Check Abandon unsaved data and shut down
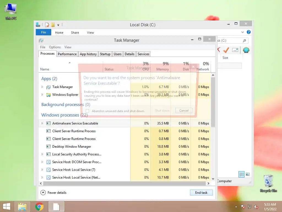Image resolution: width=282 pixels, height=212 pixels. 87,111
